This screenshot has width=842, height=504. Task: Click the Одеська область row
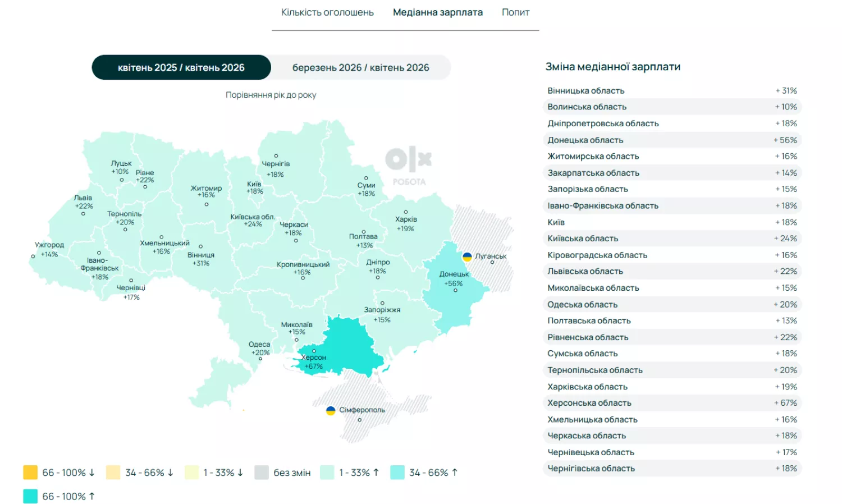tap(672, 304)
